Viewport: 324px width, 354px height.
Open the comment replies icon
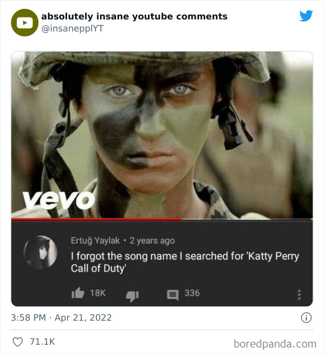coord(173,293)
